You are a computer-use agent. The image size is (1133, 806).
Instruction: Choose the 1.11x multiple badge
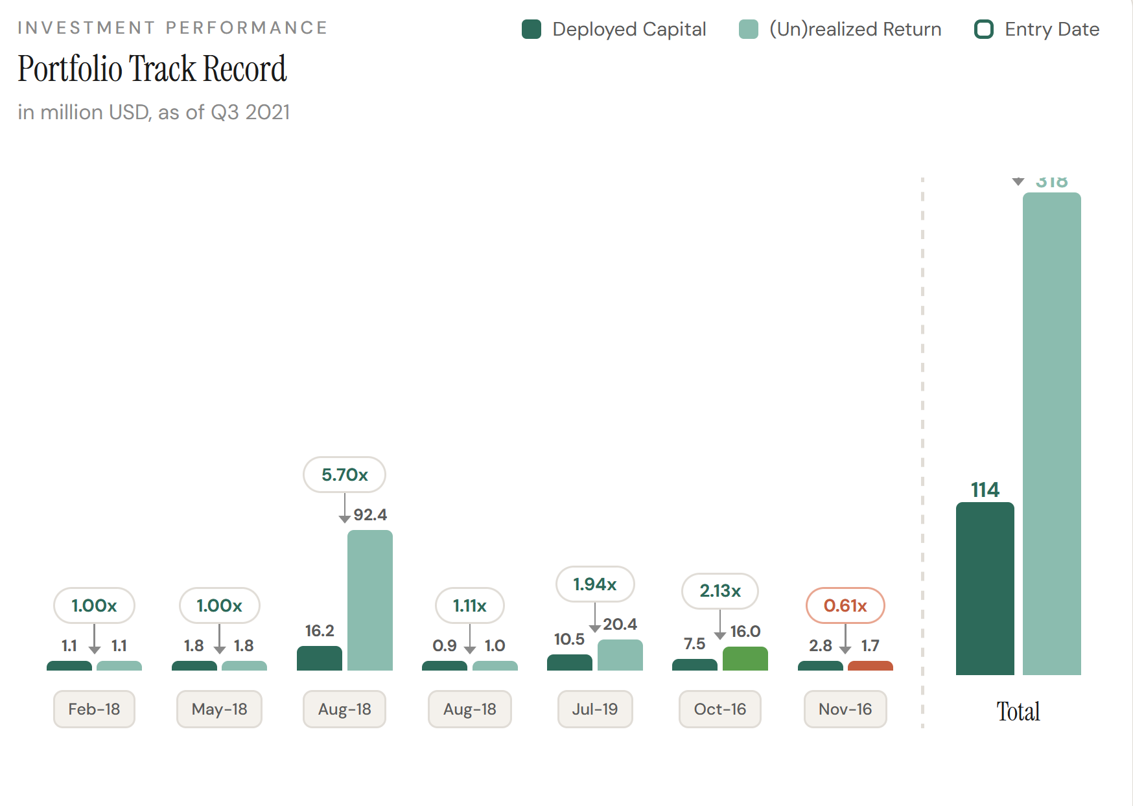click(469, 606)
